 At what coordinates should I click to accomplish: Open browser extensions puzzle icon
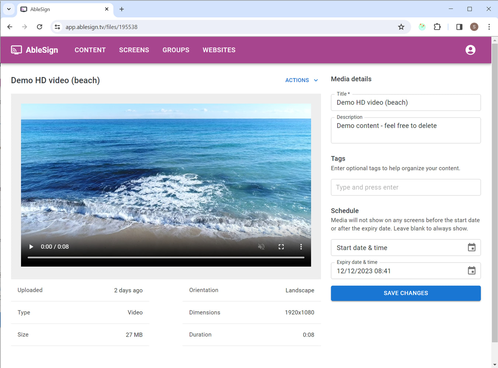pos(437,27)
